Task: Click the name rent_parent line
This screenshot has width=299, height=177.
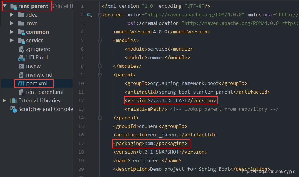Action: pos(147,161)
